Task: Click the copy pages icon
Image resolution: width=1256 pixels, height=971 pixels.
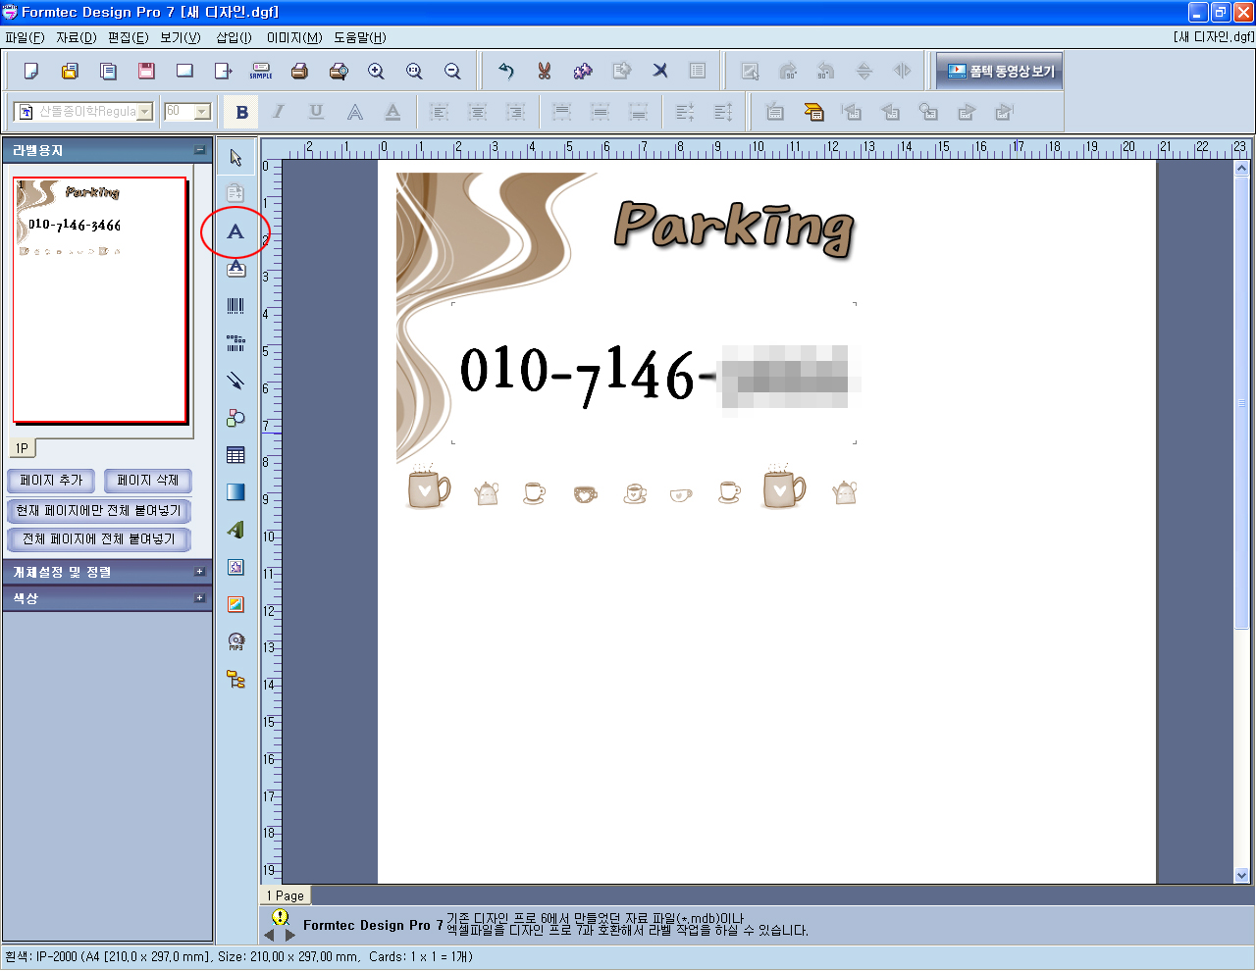Action: coord(108,71)
